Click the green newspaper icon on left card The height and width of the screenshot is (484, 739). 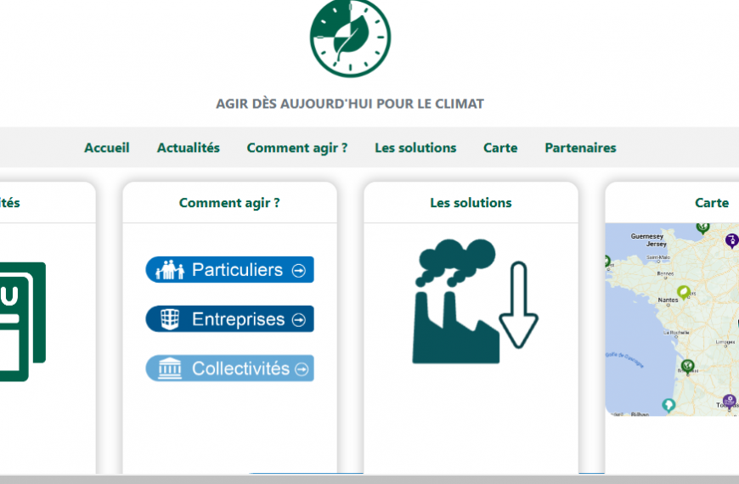(21, 321)
